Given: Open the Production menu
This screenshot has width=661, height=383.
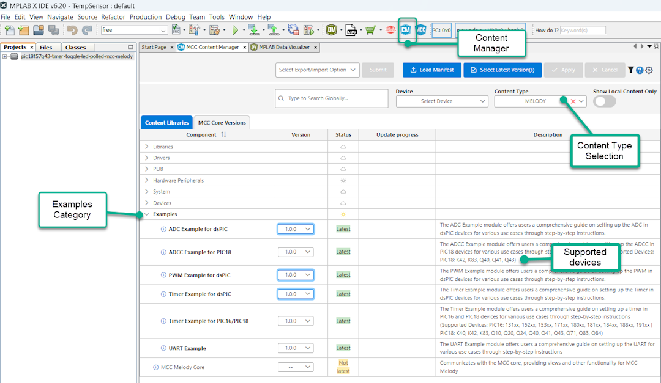Looking at the screenshot, I should (146, 17).
